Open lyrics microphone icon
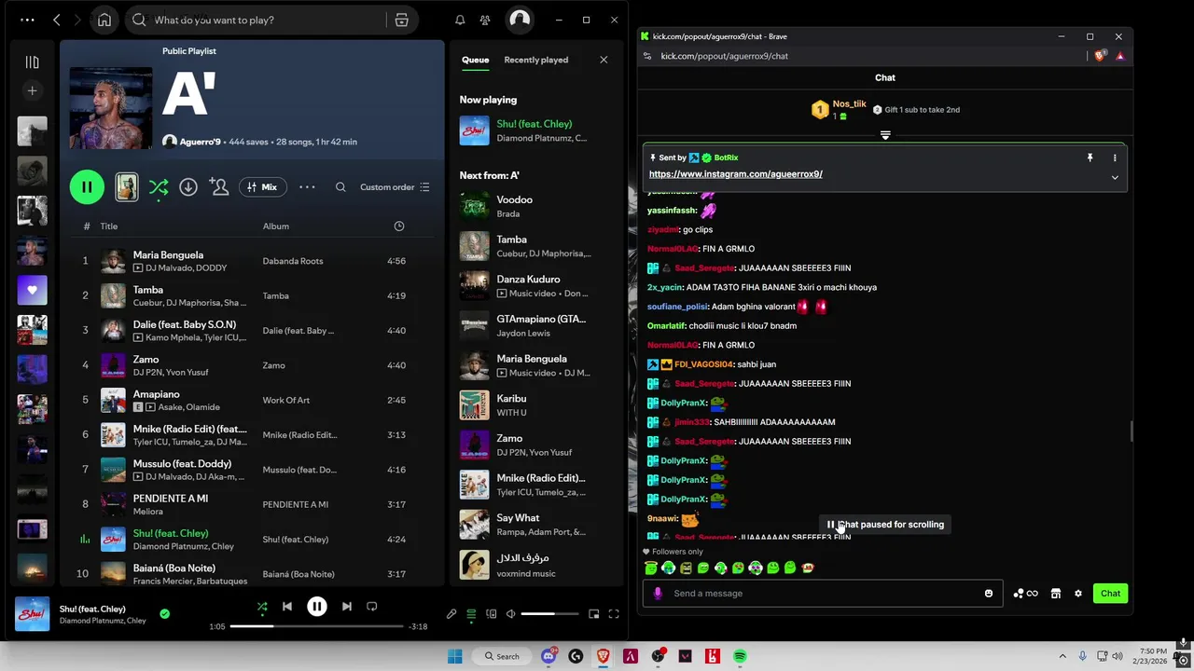 451,614
